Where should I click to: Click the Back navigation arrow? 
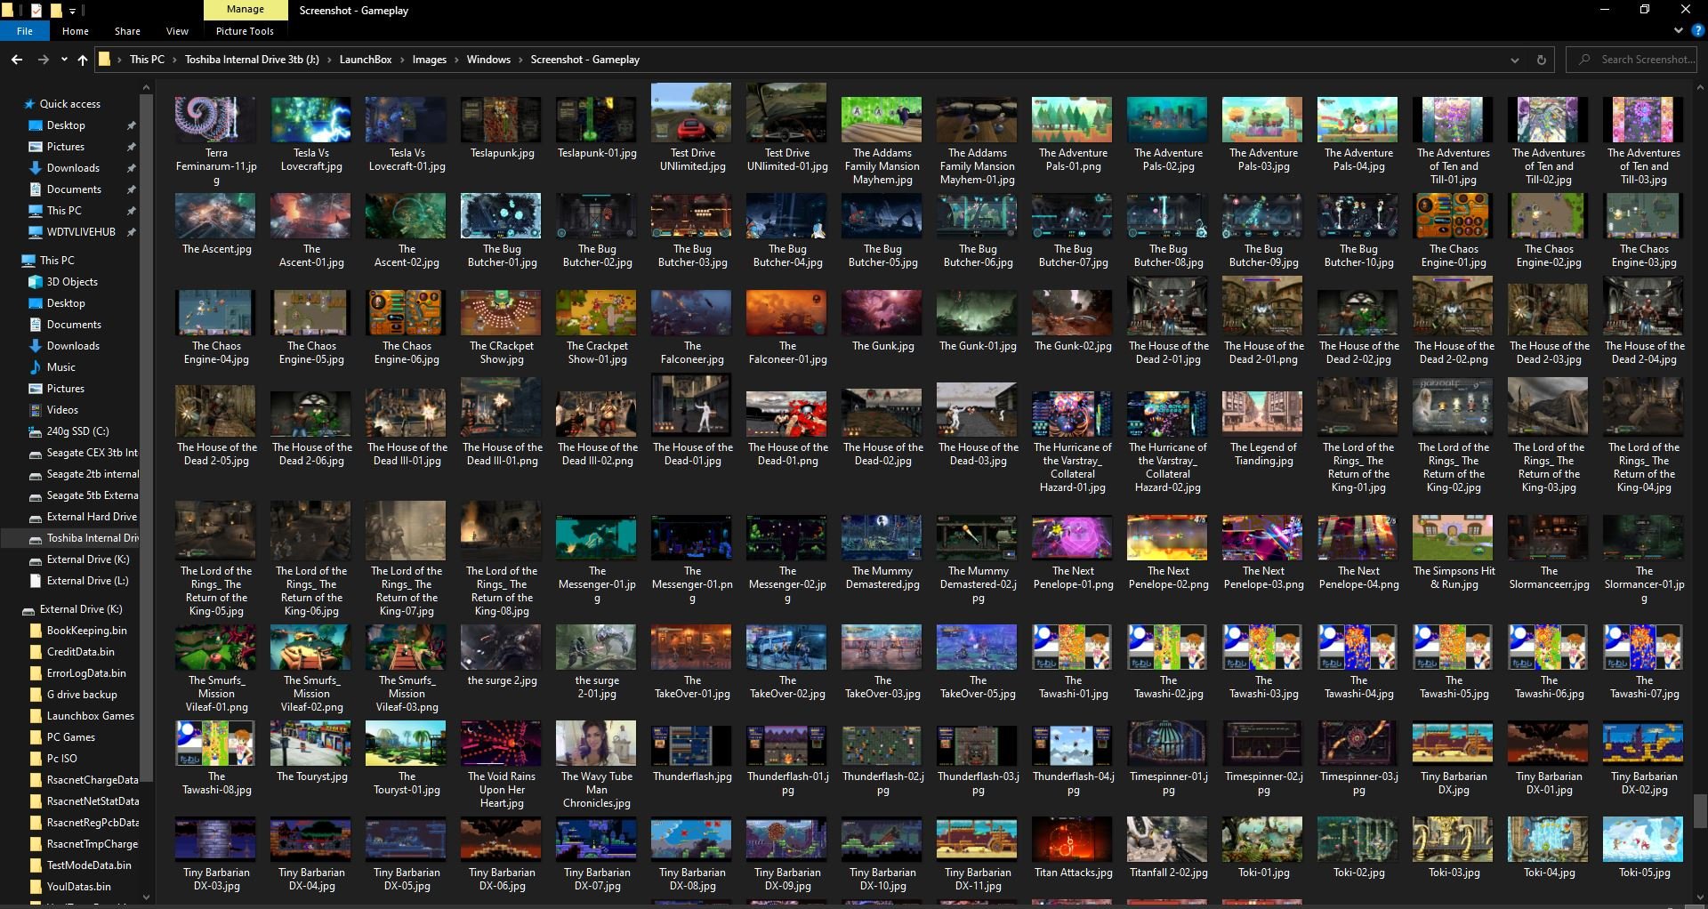pyautogui.click(x=17, y=60)
